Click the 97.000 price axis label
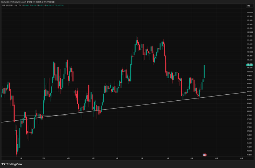This screenshot has width=255, height=168. click(x=250, y=131)
